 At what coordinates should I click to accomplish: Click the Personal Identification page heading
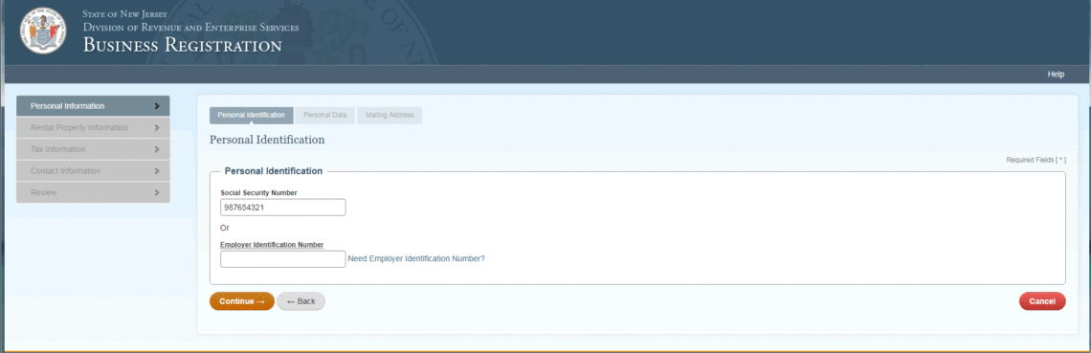(267, 140)
